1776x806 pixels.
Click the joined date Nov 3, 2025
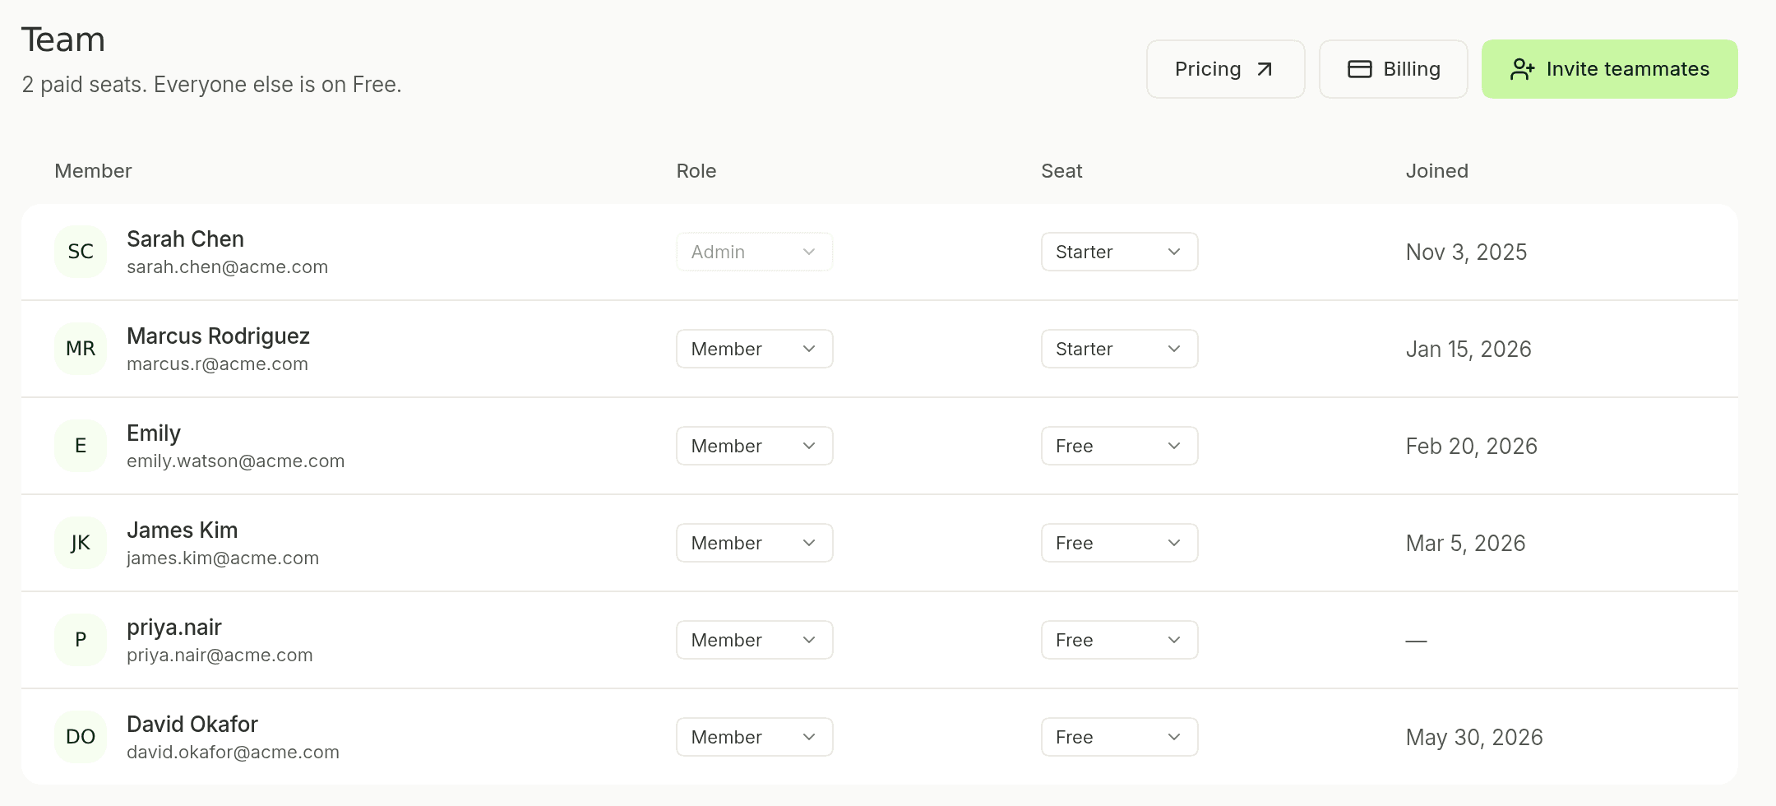point(1466,252)
